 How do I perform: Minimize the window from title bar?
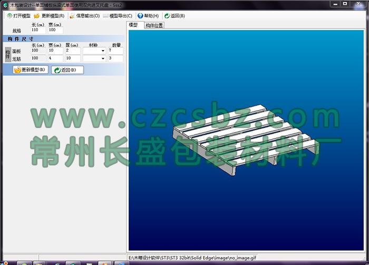(x=336, y=4)
